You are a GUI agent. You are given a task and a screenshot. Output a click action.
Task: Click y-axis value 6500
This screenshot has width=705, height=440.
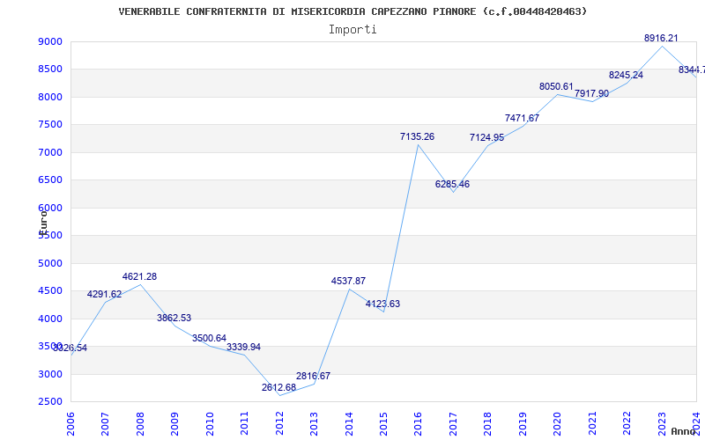tap(50, 180)
